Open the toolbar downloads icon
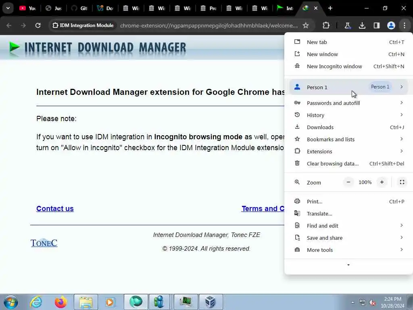 coord(362,25)
